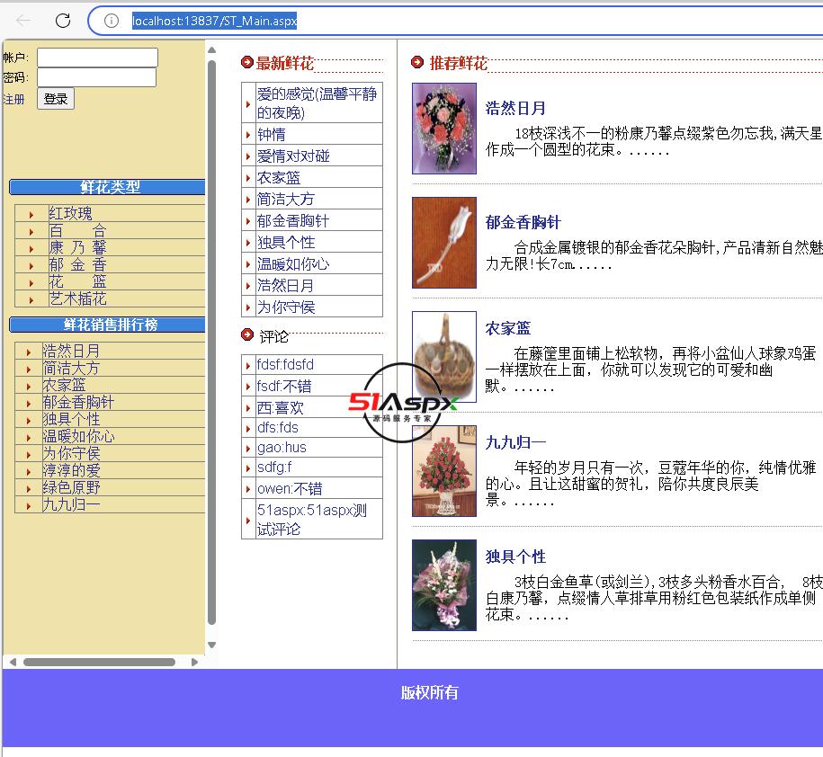823x757 pixels.
Task: Click the 登录 login button
Action: pyautogui.click(x=56, y=99)
